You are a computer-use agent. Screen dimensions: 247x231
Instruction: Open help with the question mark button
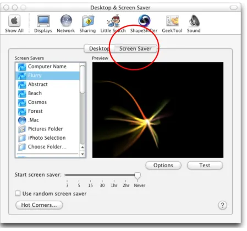(222, 205)
